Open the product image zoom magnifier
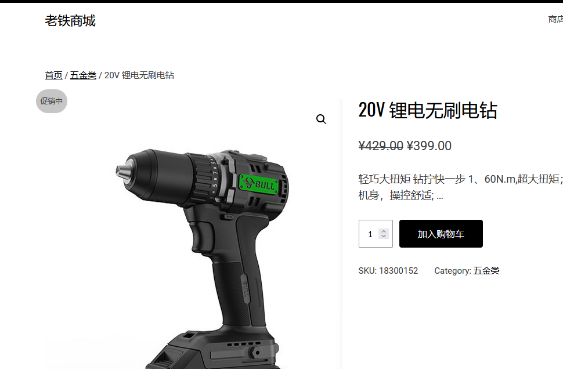The width and height of the screenshot is (563, 381). tap(321, 119)
